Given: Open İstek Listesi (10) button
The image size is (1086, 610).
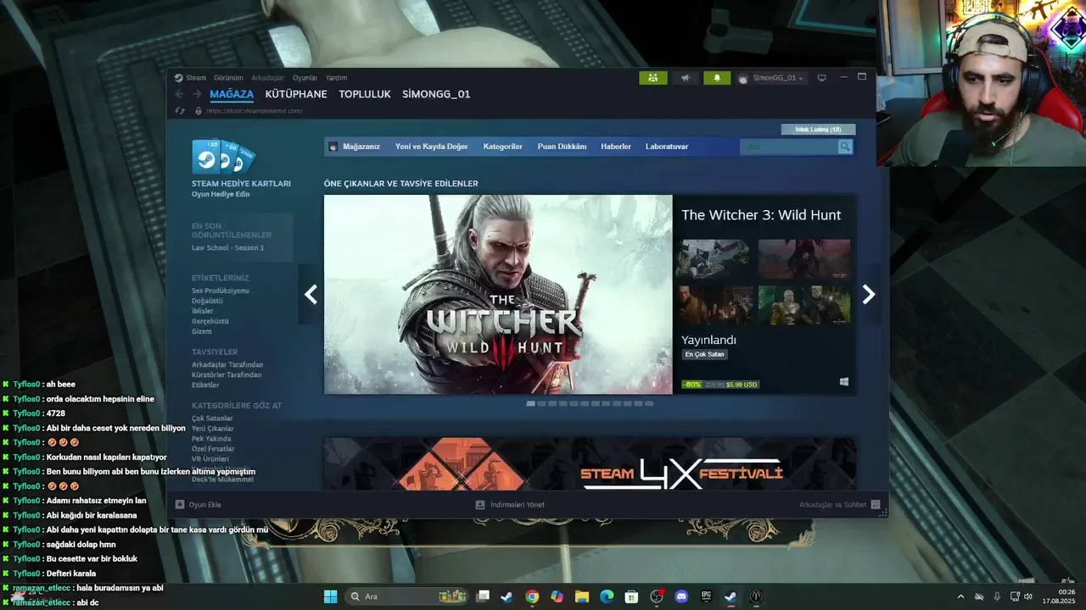Looking at the screenshot, I should [818, 130].
